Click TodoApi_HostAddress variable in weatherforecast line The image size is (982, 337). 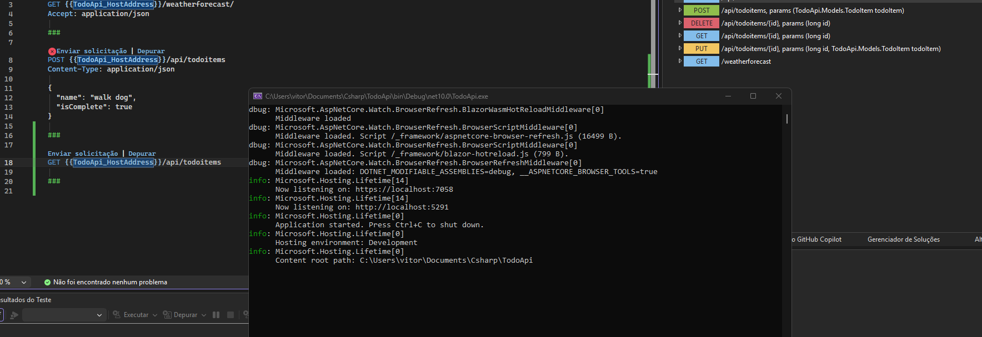[113, 4]
